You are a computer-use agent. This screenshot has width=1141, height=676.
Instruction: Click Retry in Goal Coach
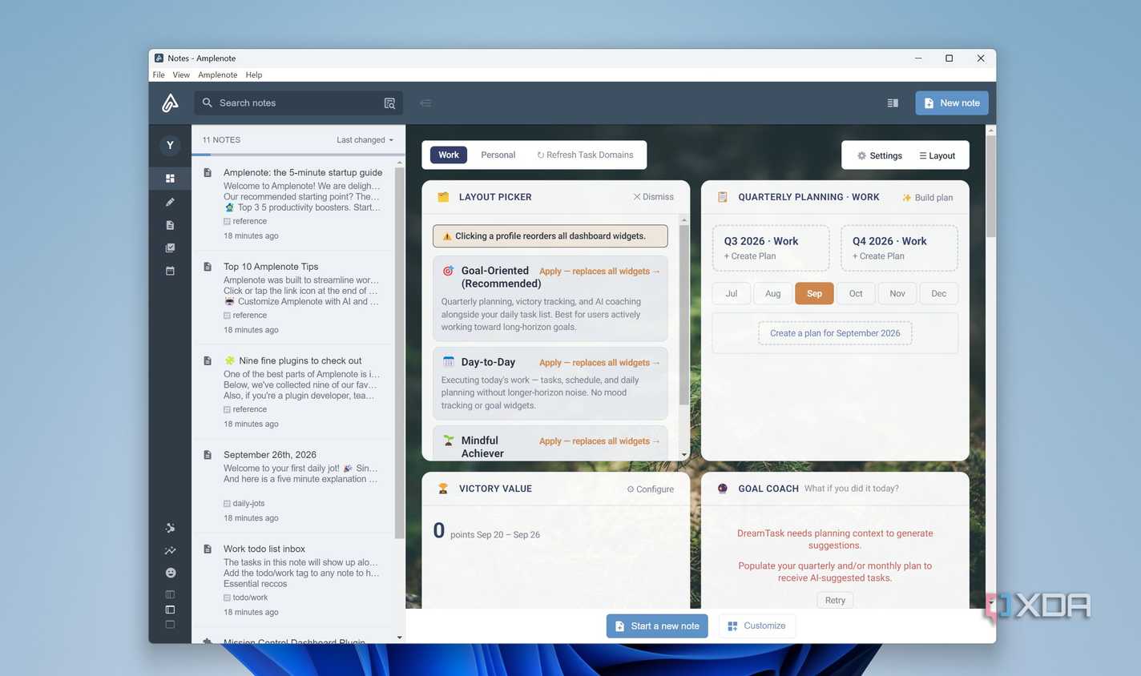click(x=835, y=600)
